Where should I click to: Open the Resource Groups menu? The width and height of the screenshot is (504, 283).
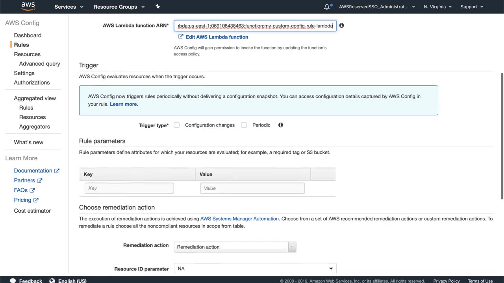[x=119, y=7]
